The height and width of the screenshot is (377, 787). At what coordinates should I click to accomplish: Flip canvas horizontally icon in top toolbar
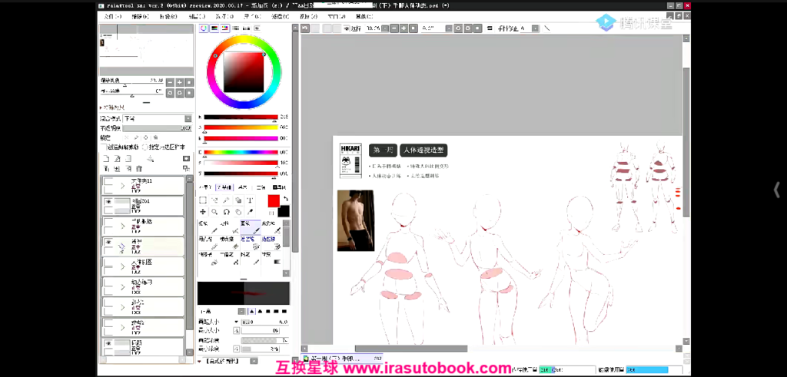[x=490, y=28]
